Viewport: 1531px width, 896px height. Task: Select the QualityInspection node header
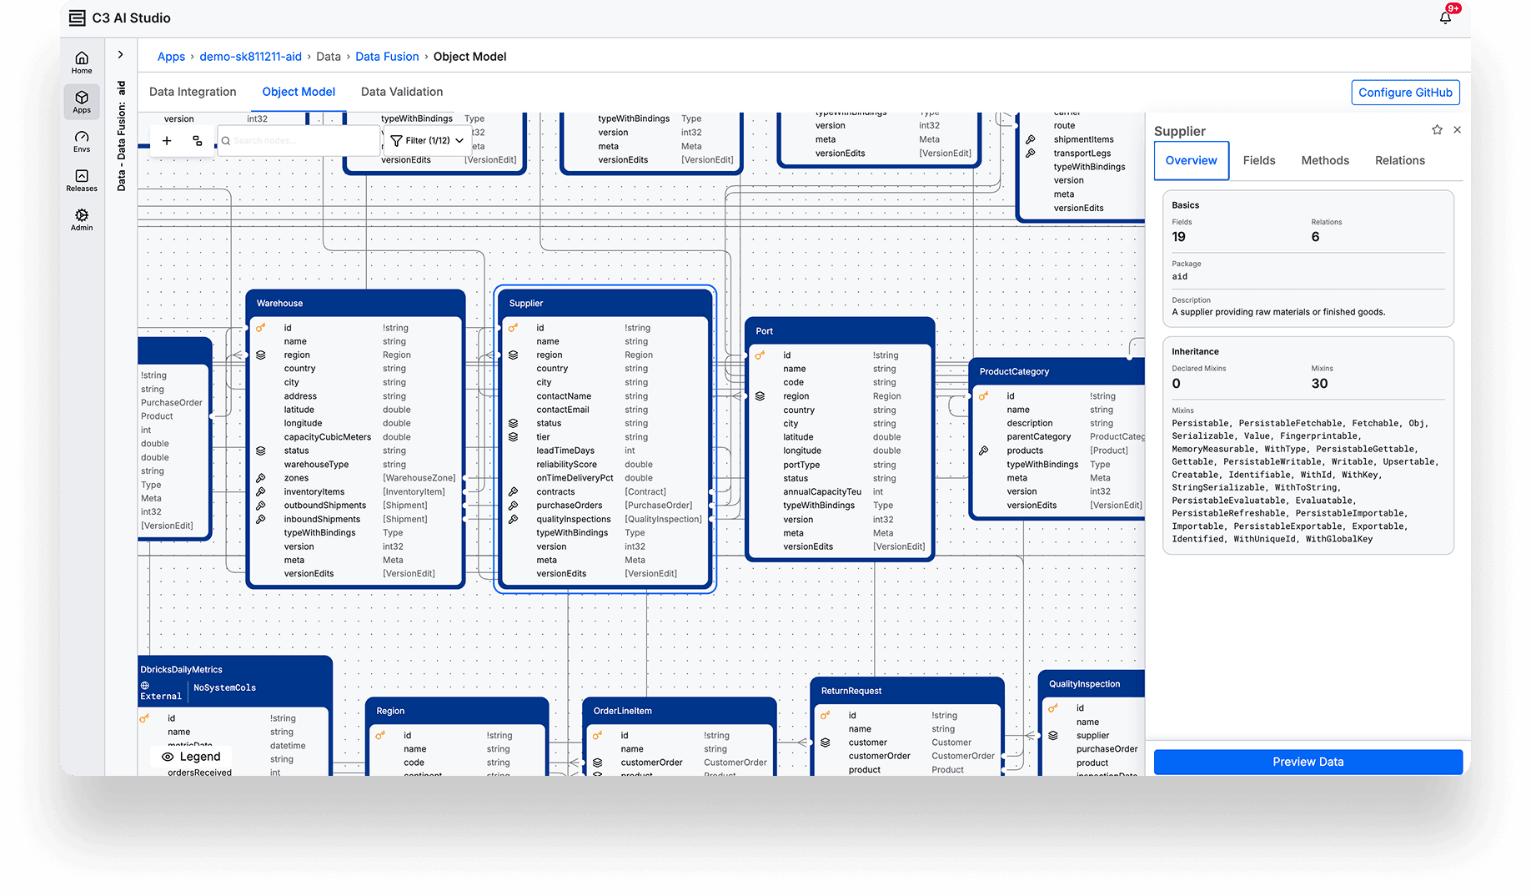1092,683
